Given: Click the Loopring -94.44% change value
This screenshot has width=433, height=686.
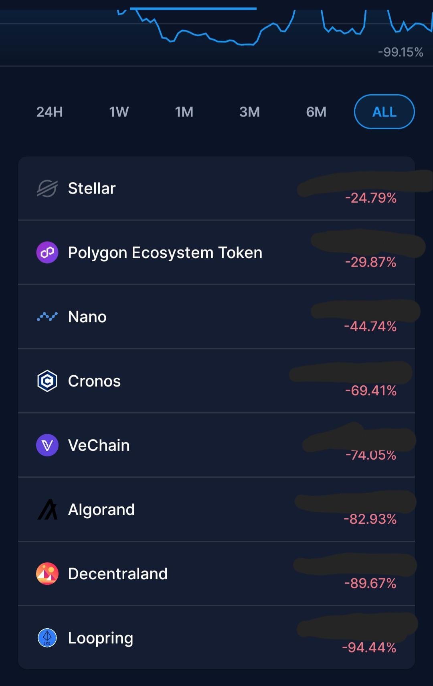Looking at the screenshot, I should [369, 647].
